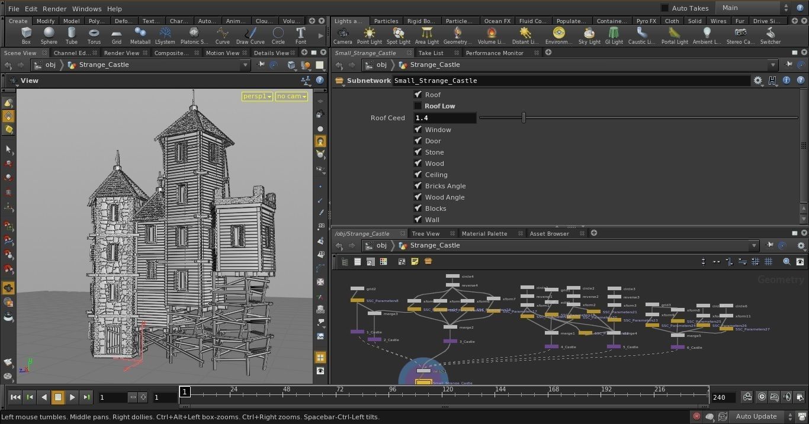Select the Curve shelf tool
The height and width of the screenshot is (424, 809).
[223, 36]
